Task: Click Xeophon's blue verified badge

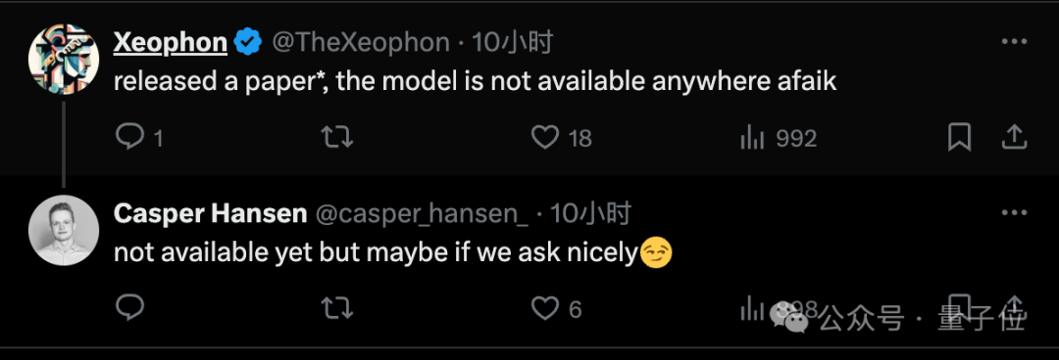Action: point(248,42)
